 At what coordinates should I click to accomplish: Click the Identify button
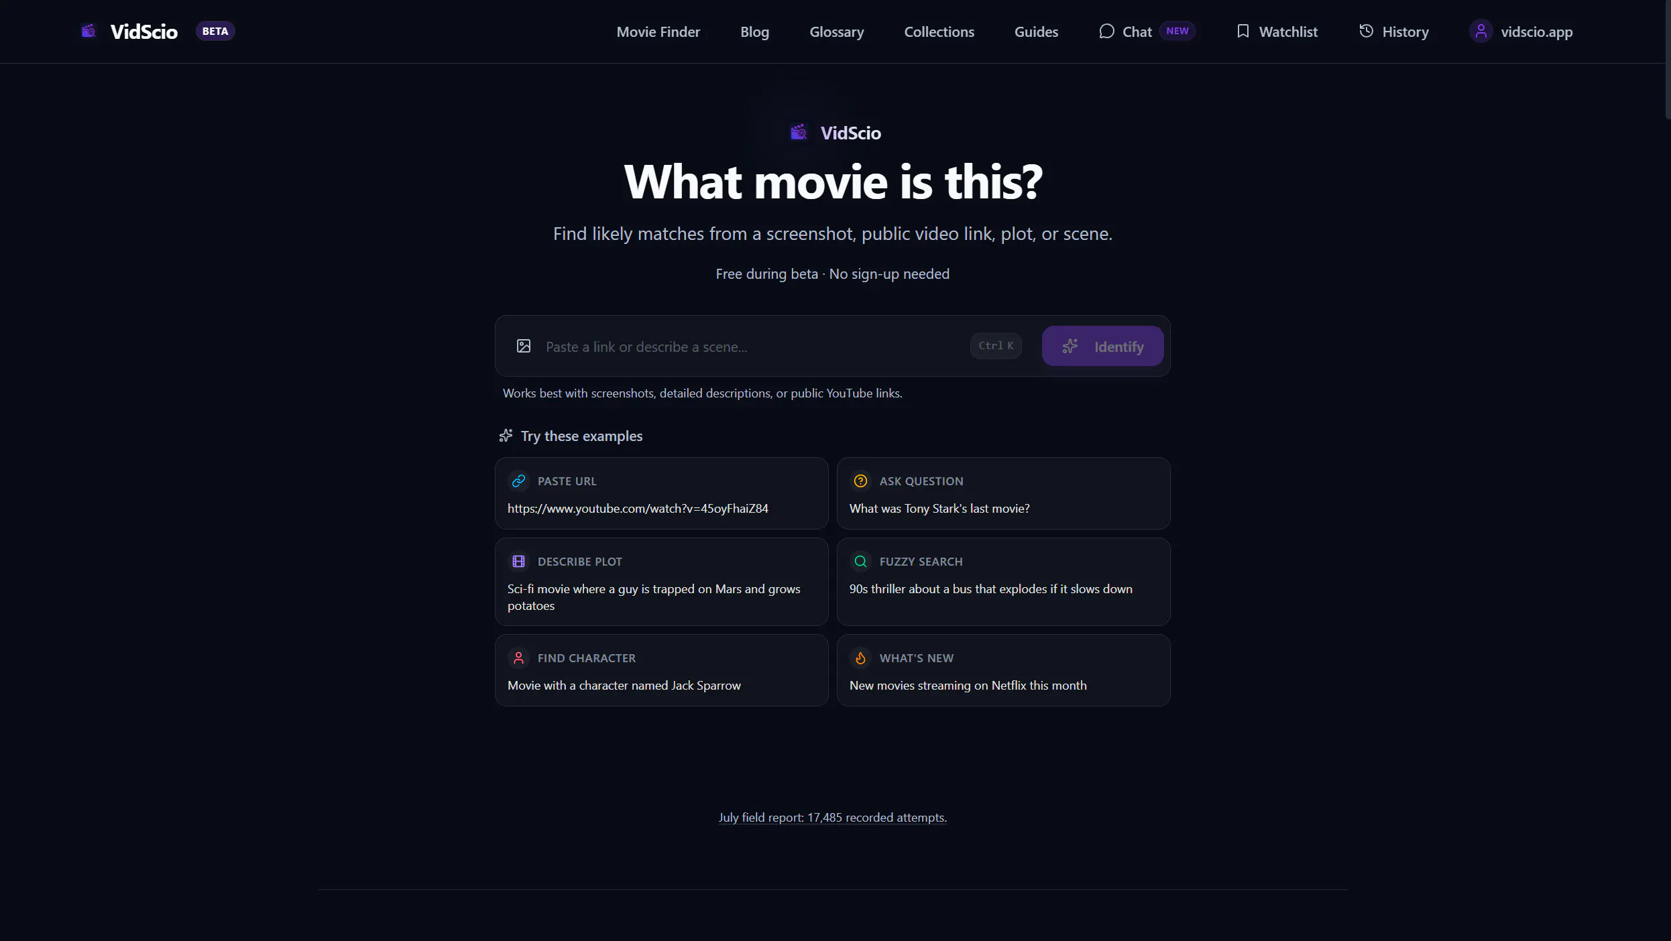(x=1102, y=346)
